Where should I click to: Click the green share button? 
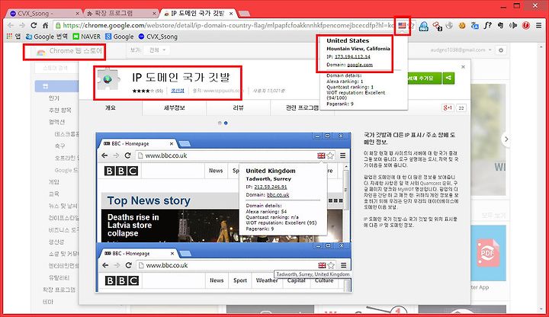click(x=448, y=78)
